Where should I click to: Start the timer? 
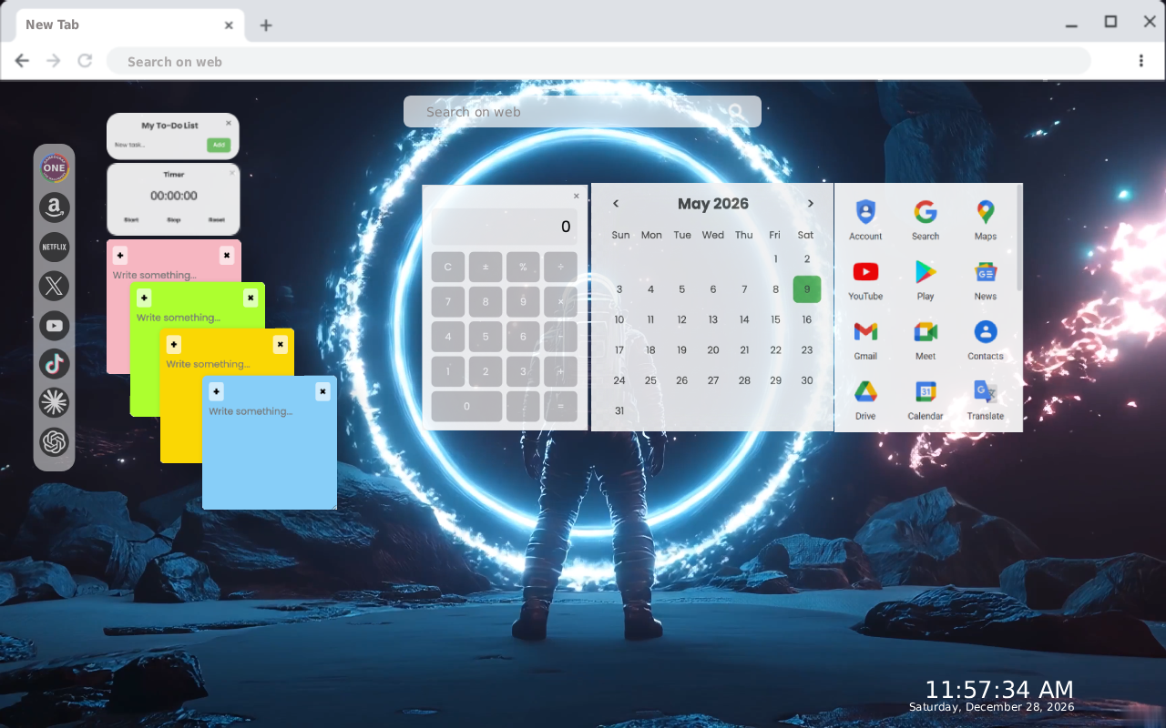click(x=131, y=220)
